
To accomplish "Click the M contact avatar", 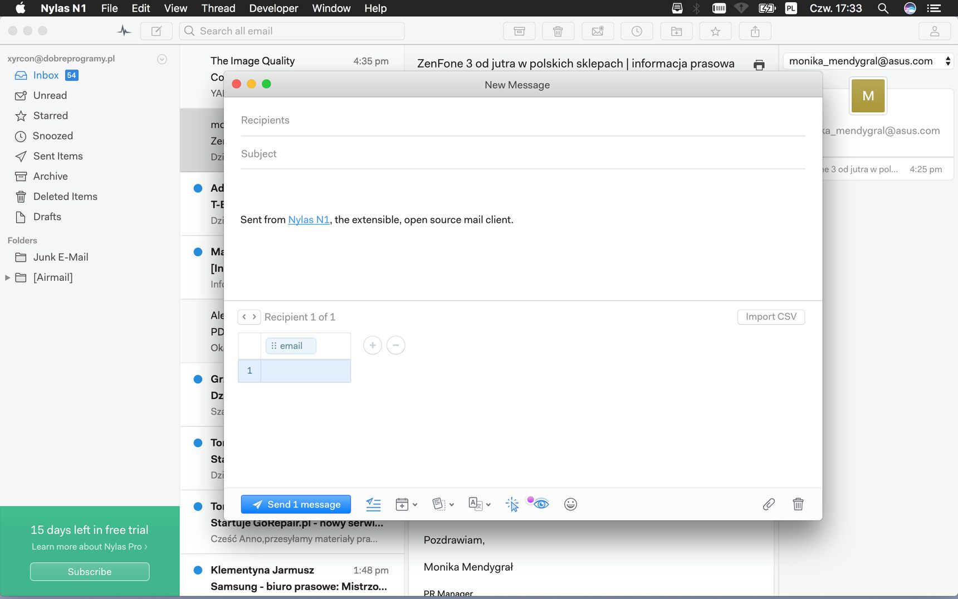I will pos(868,96).
